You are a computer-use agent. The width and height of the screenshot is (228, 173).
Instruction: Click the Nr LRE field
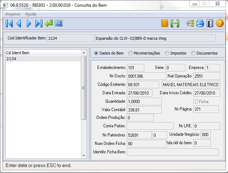[207, 126]
